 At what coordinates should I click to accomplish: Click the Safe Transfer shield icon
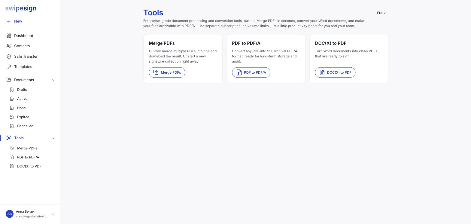click(x=9, y=57)
